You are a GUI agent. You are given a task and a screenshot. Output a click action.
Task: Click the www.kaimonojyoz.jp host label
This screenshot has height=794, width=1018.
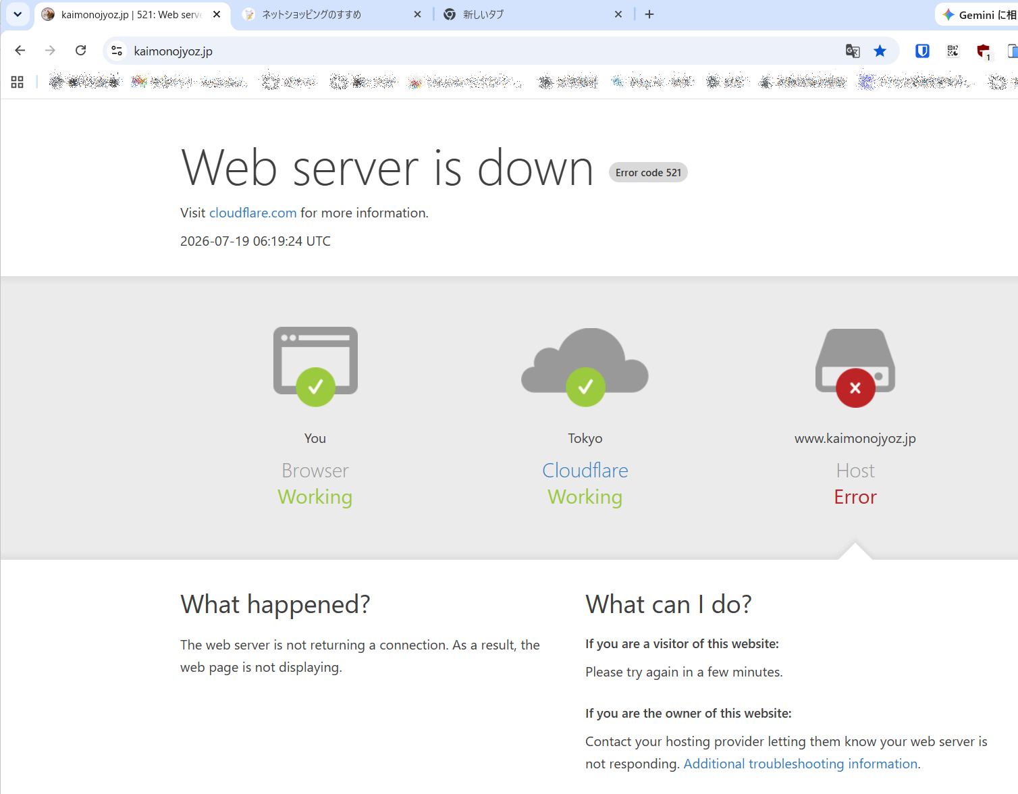click(x=855, y=438)
